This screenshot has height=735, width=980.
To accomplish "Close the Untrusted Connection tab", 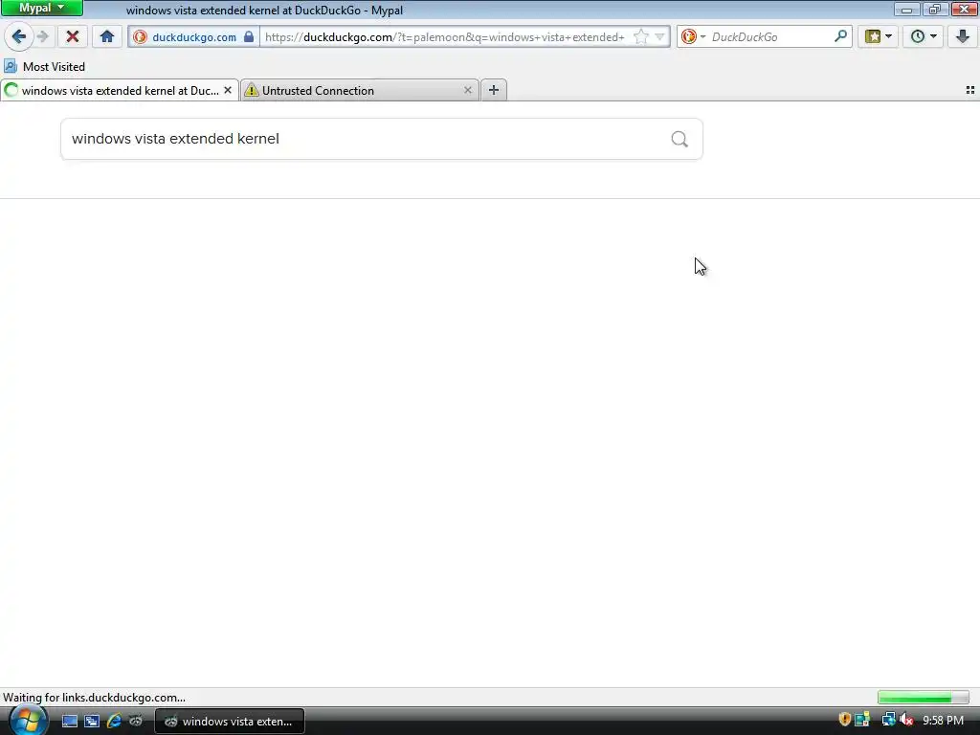I will (467, 91).
